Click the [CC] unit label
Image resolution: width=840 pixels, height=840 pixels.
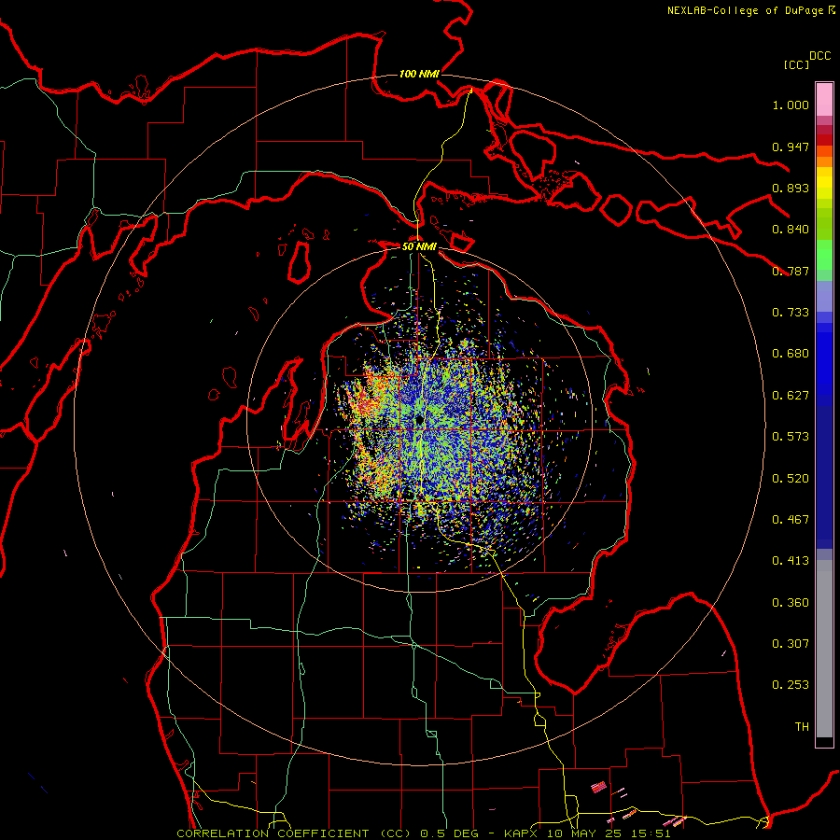[x=796, y=64]
